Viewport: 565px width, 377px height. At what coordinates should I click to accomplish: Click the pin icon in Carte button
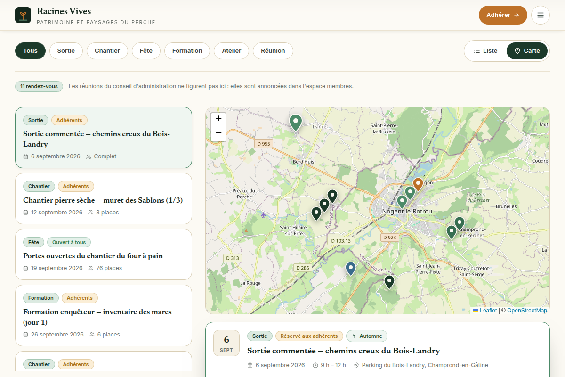coord(517,51)
